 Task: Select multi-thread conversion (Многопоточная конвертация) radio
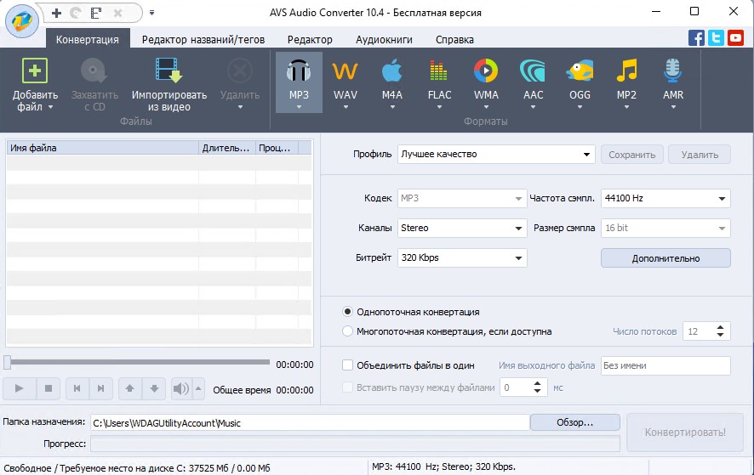[x=347, y=331]
